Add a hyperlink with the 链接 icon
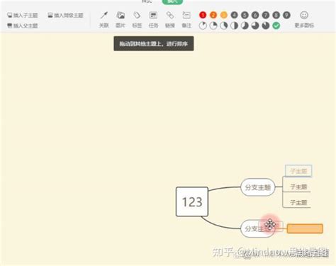 (170, 20)
